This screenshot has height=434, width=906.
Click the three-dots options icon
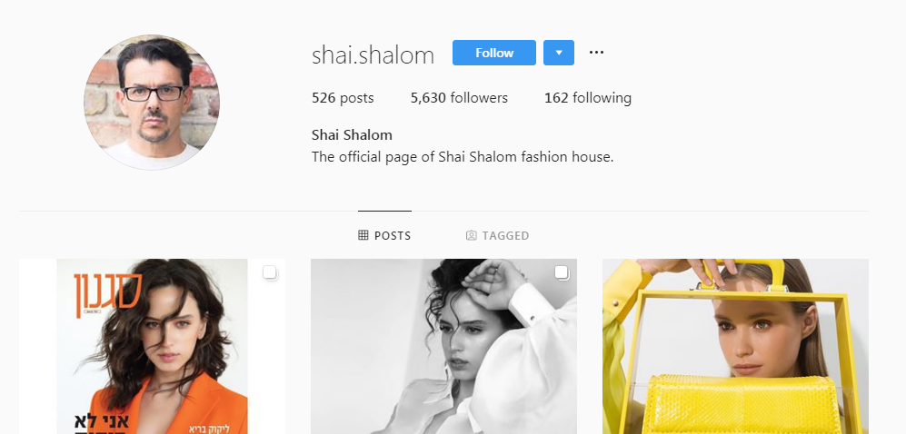(596, 53)
